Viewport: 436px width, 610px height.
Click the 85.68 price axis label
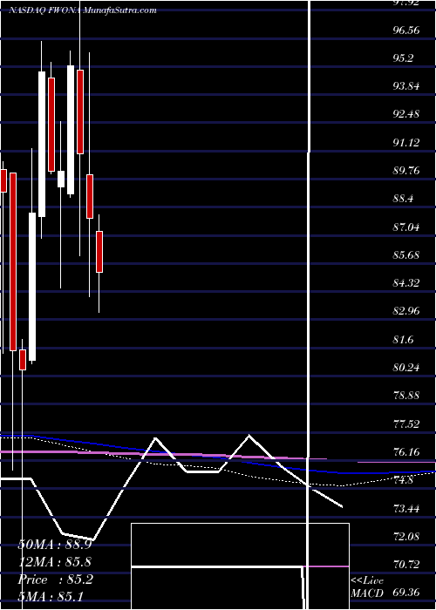[x=406, y=255]
